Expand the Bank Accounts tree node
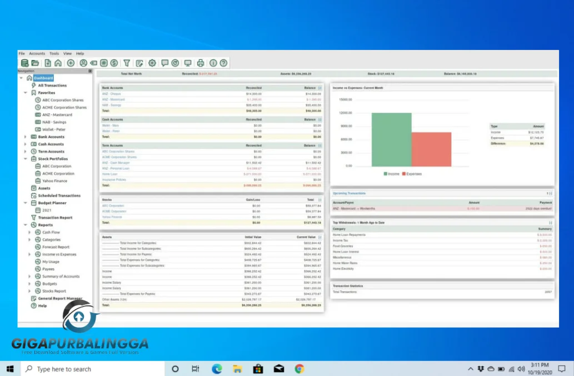Screen dimensions: 574x376 click(25, 137)
